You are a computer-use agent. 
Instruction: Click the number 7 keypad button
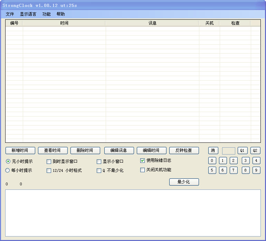(x=234, y=170)
